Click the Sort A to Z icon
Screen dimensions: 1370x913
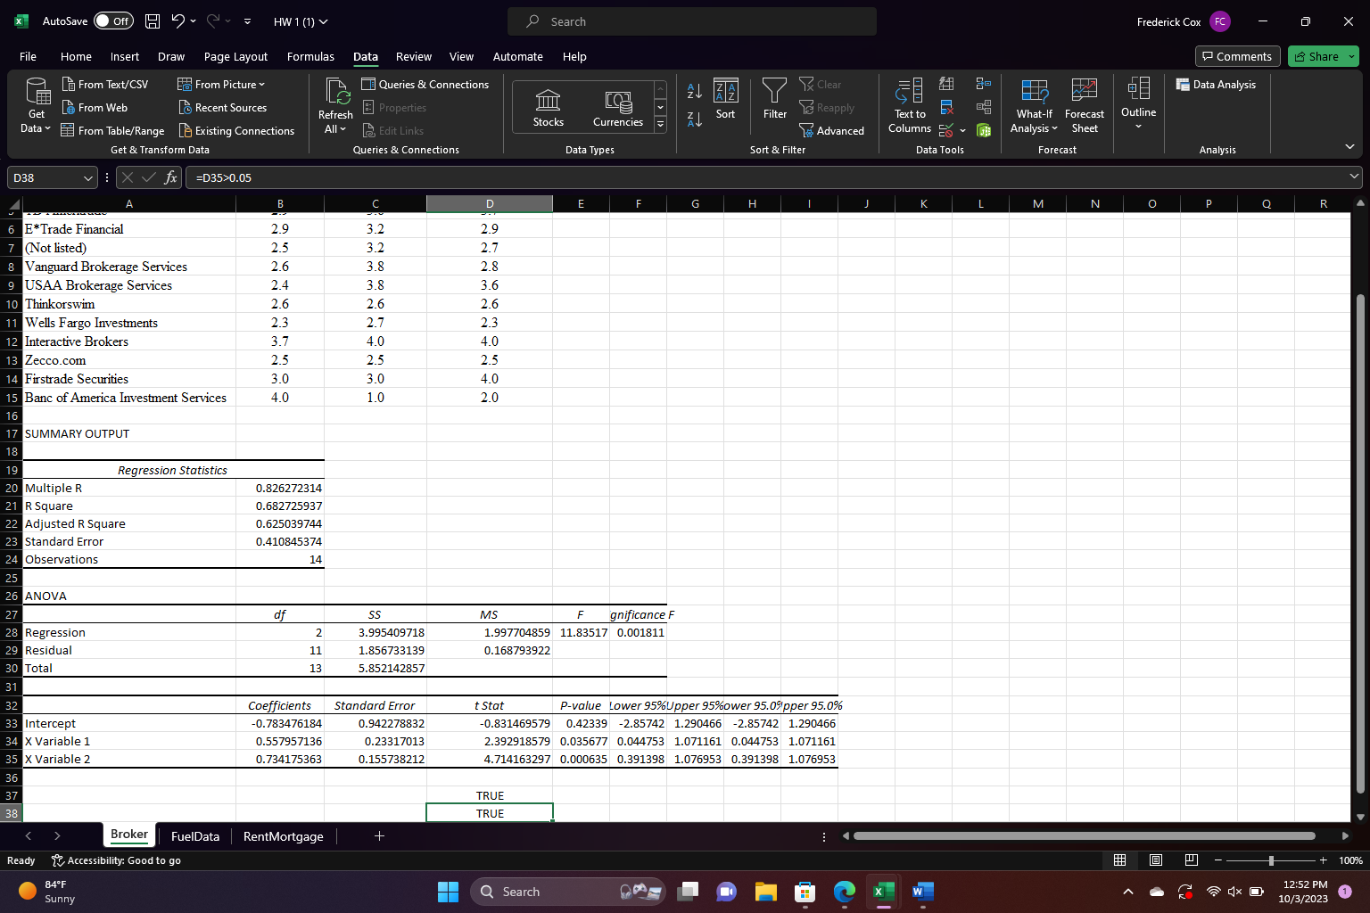click(694, 91)
